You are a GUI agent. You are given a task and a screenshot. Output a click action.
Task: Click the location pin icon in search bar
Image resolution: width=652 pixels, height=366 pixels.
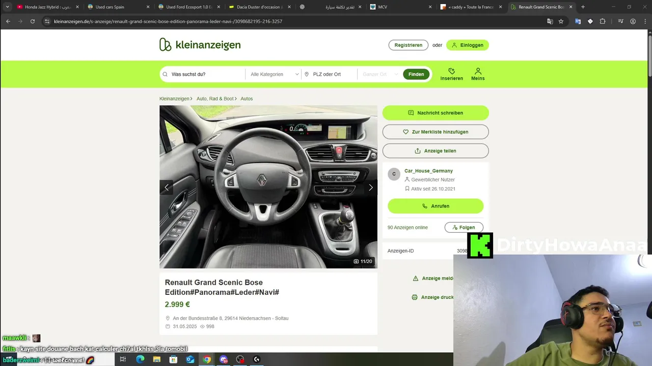pyautogui.click(x=307, y=74)
